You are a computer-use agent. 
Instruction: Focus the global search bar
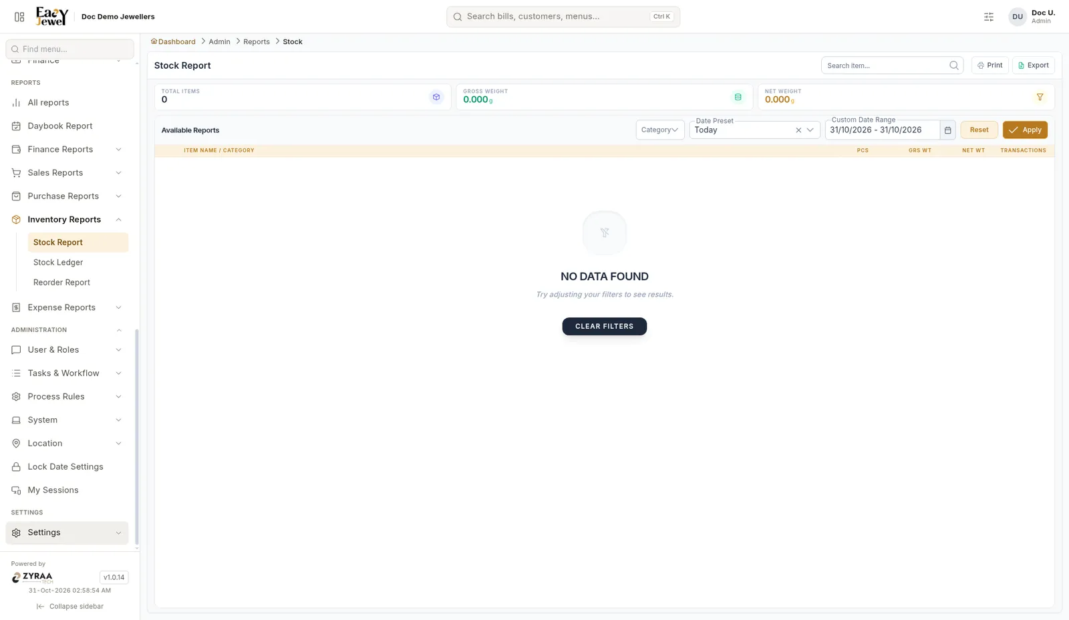tap(563, 17)
